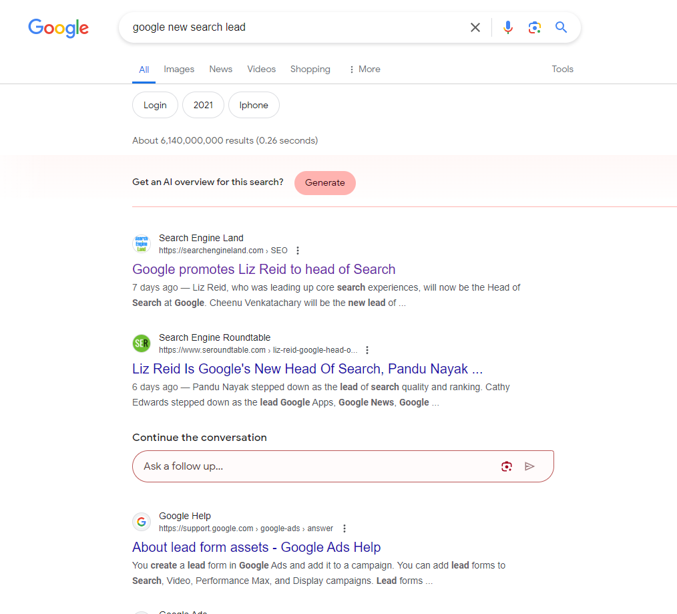This screenshot has height=614, width=677.
Task: Clear the search query with the X icon
Action: coord(475,27)
